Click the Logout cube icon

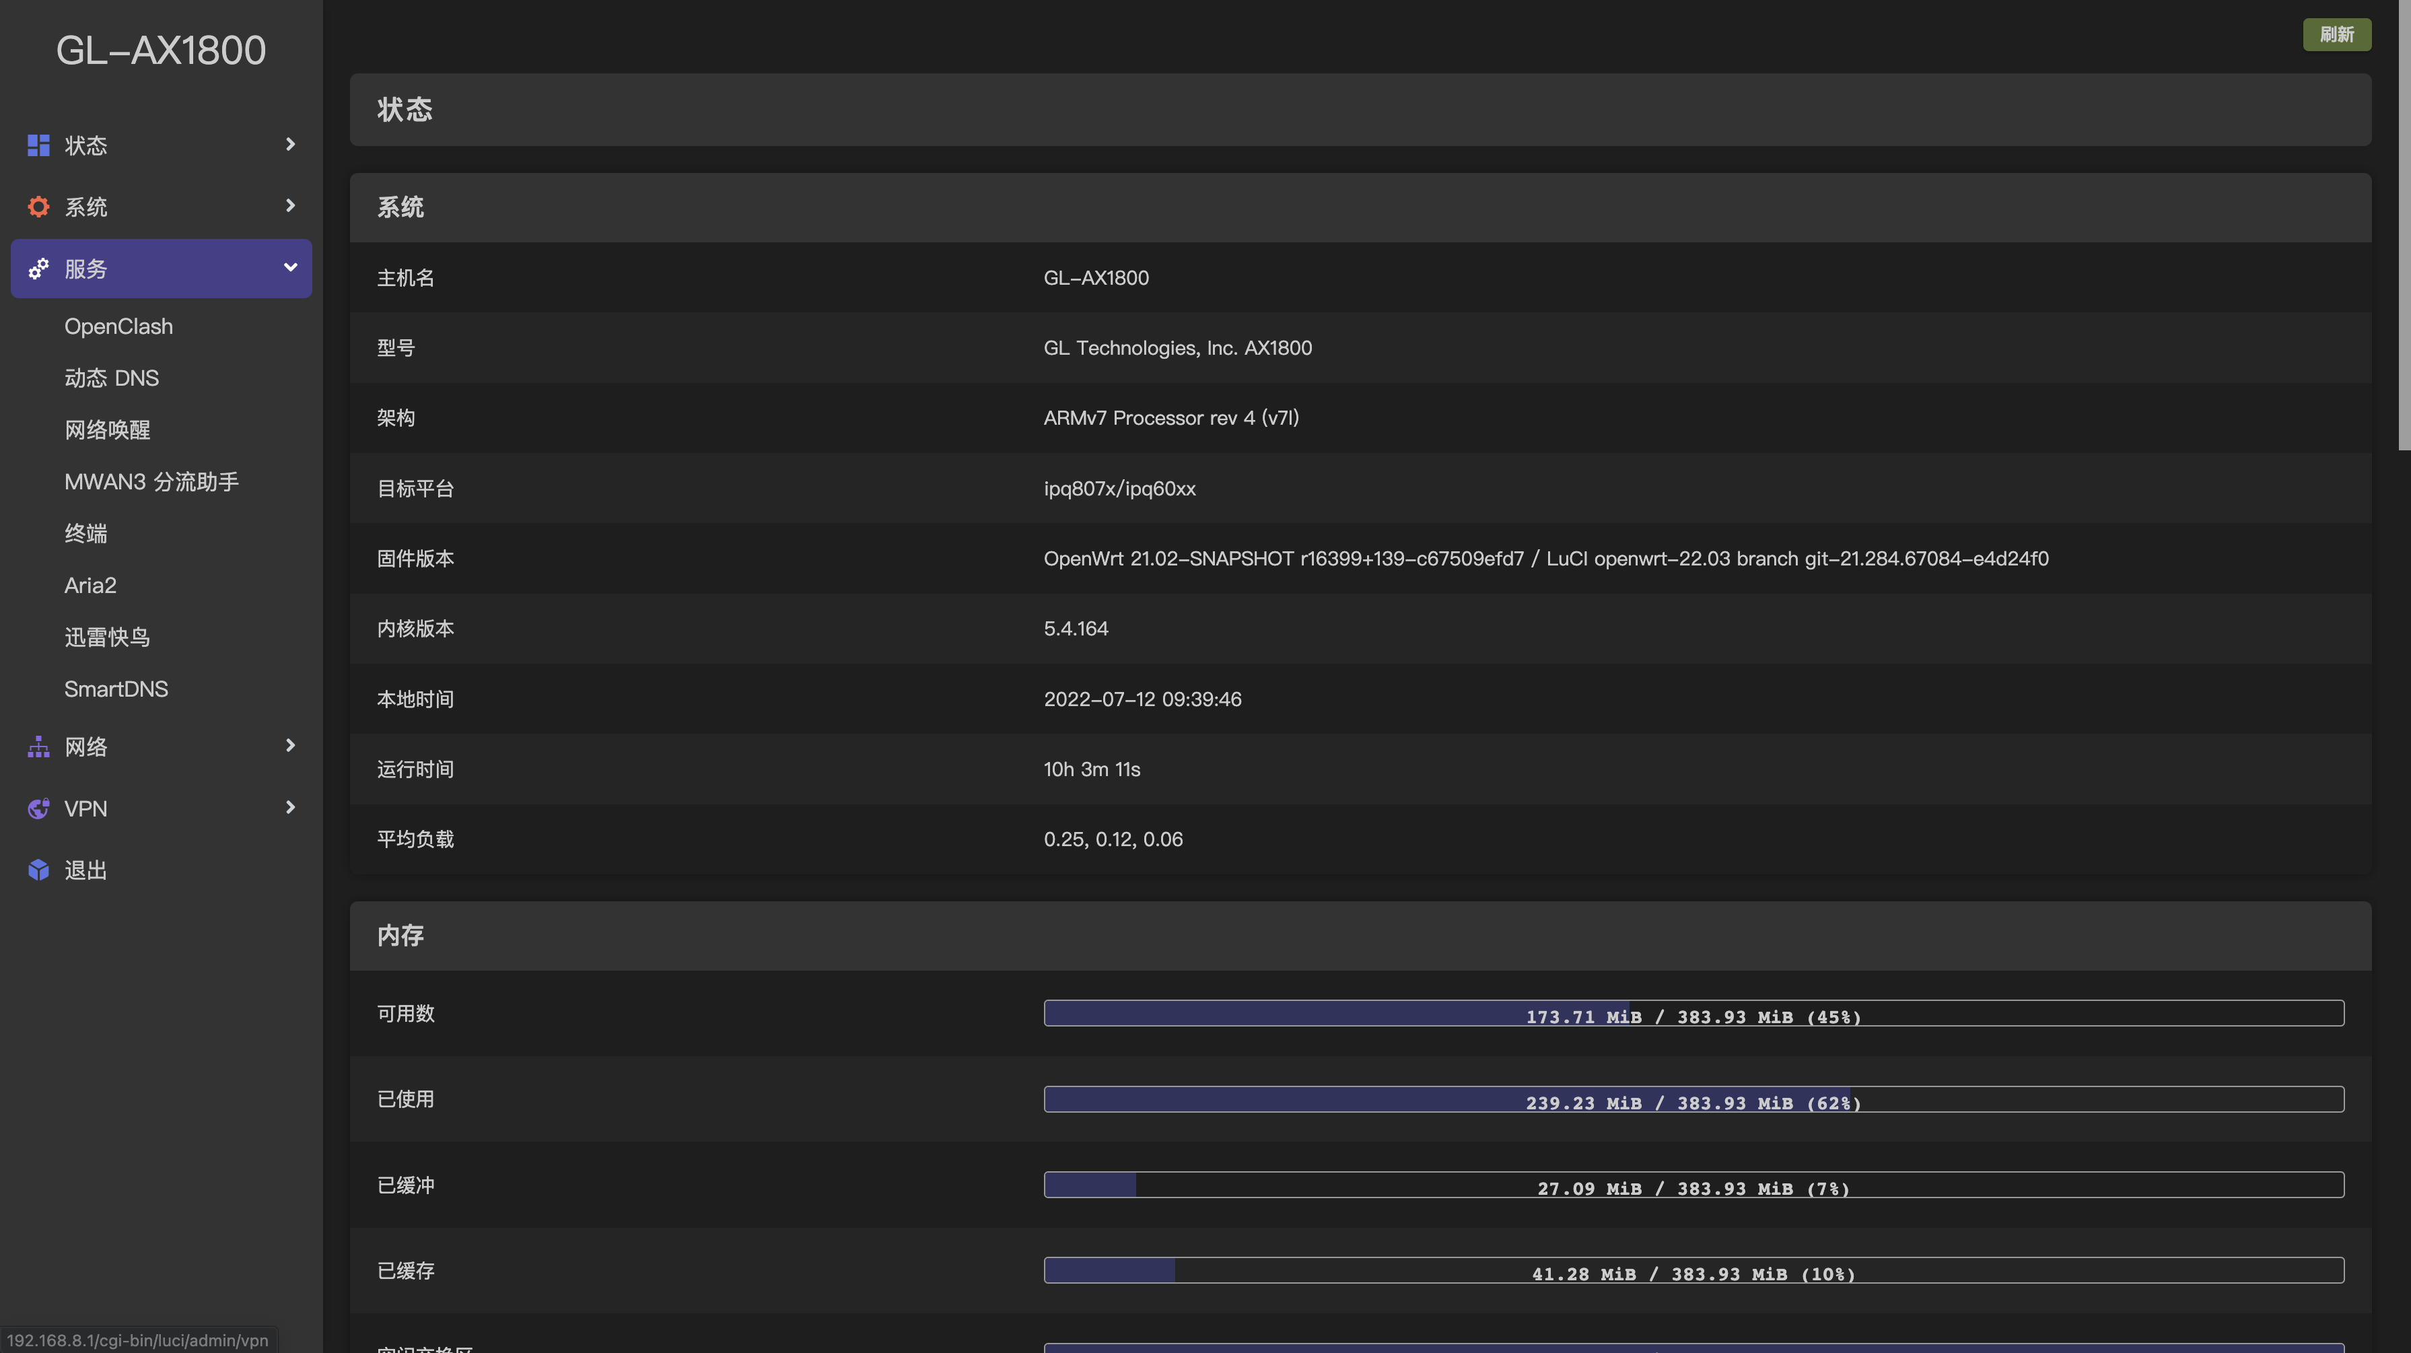38,870
